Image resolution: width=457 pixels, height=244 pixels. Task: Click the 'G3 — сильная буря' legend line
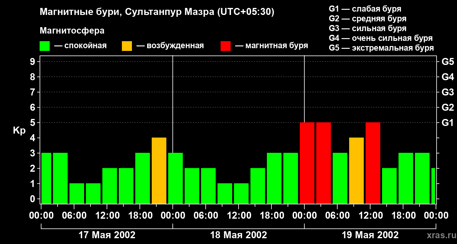coord(368,28)
